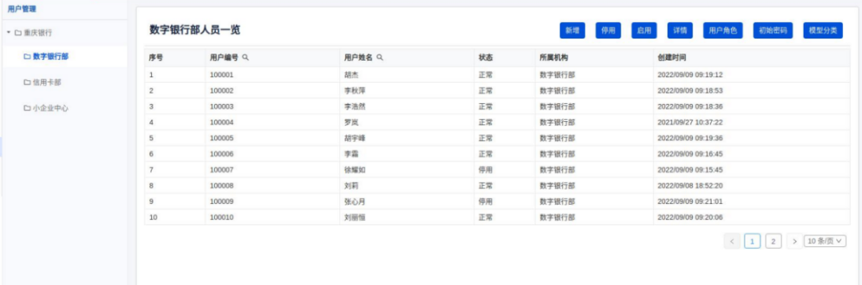Select the row for user 胡杰
This screenshot has width=862, height=285.
[x=497, y=75]
